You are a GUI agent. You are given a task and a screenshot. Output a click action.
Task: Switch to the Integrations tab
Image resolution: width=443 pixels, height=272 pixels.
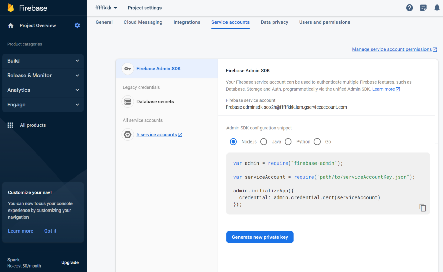pyautogui.click(x=187, y=22)
